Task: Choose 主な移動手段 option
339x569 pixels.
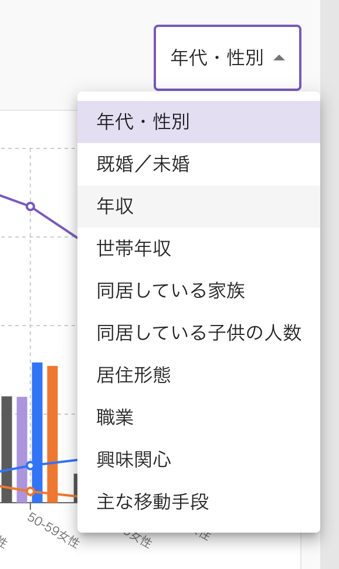Action: pos(199,502)
